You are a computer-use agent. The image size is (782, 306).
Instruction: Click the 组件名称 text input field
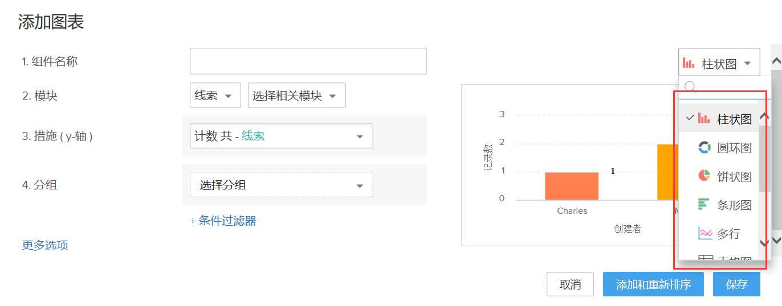click(308, 61)
